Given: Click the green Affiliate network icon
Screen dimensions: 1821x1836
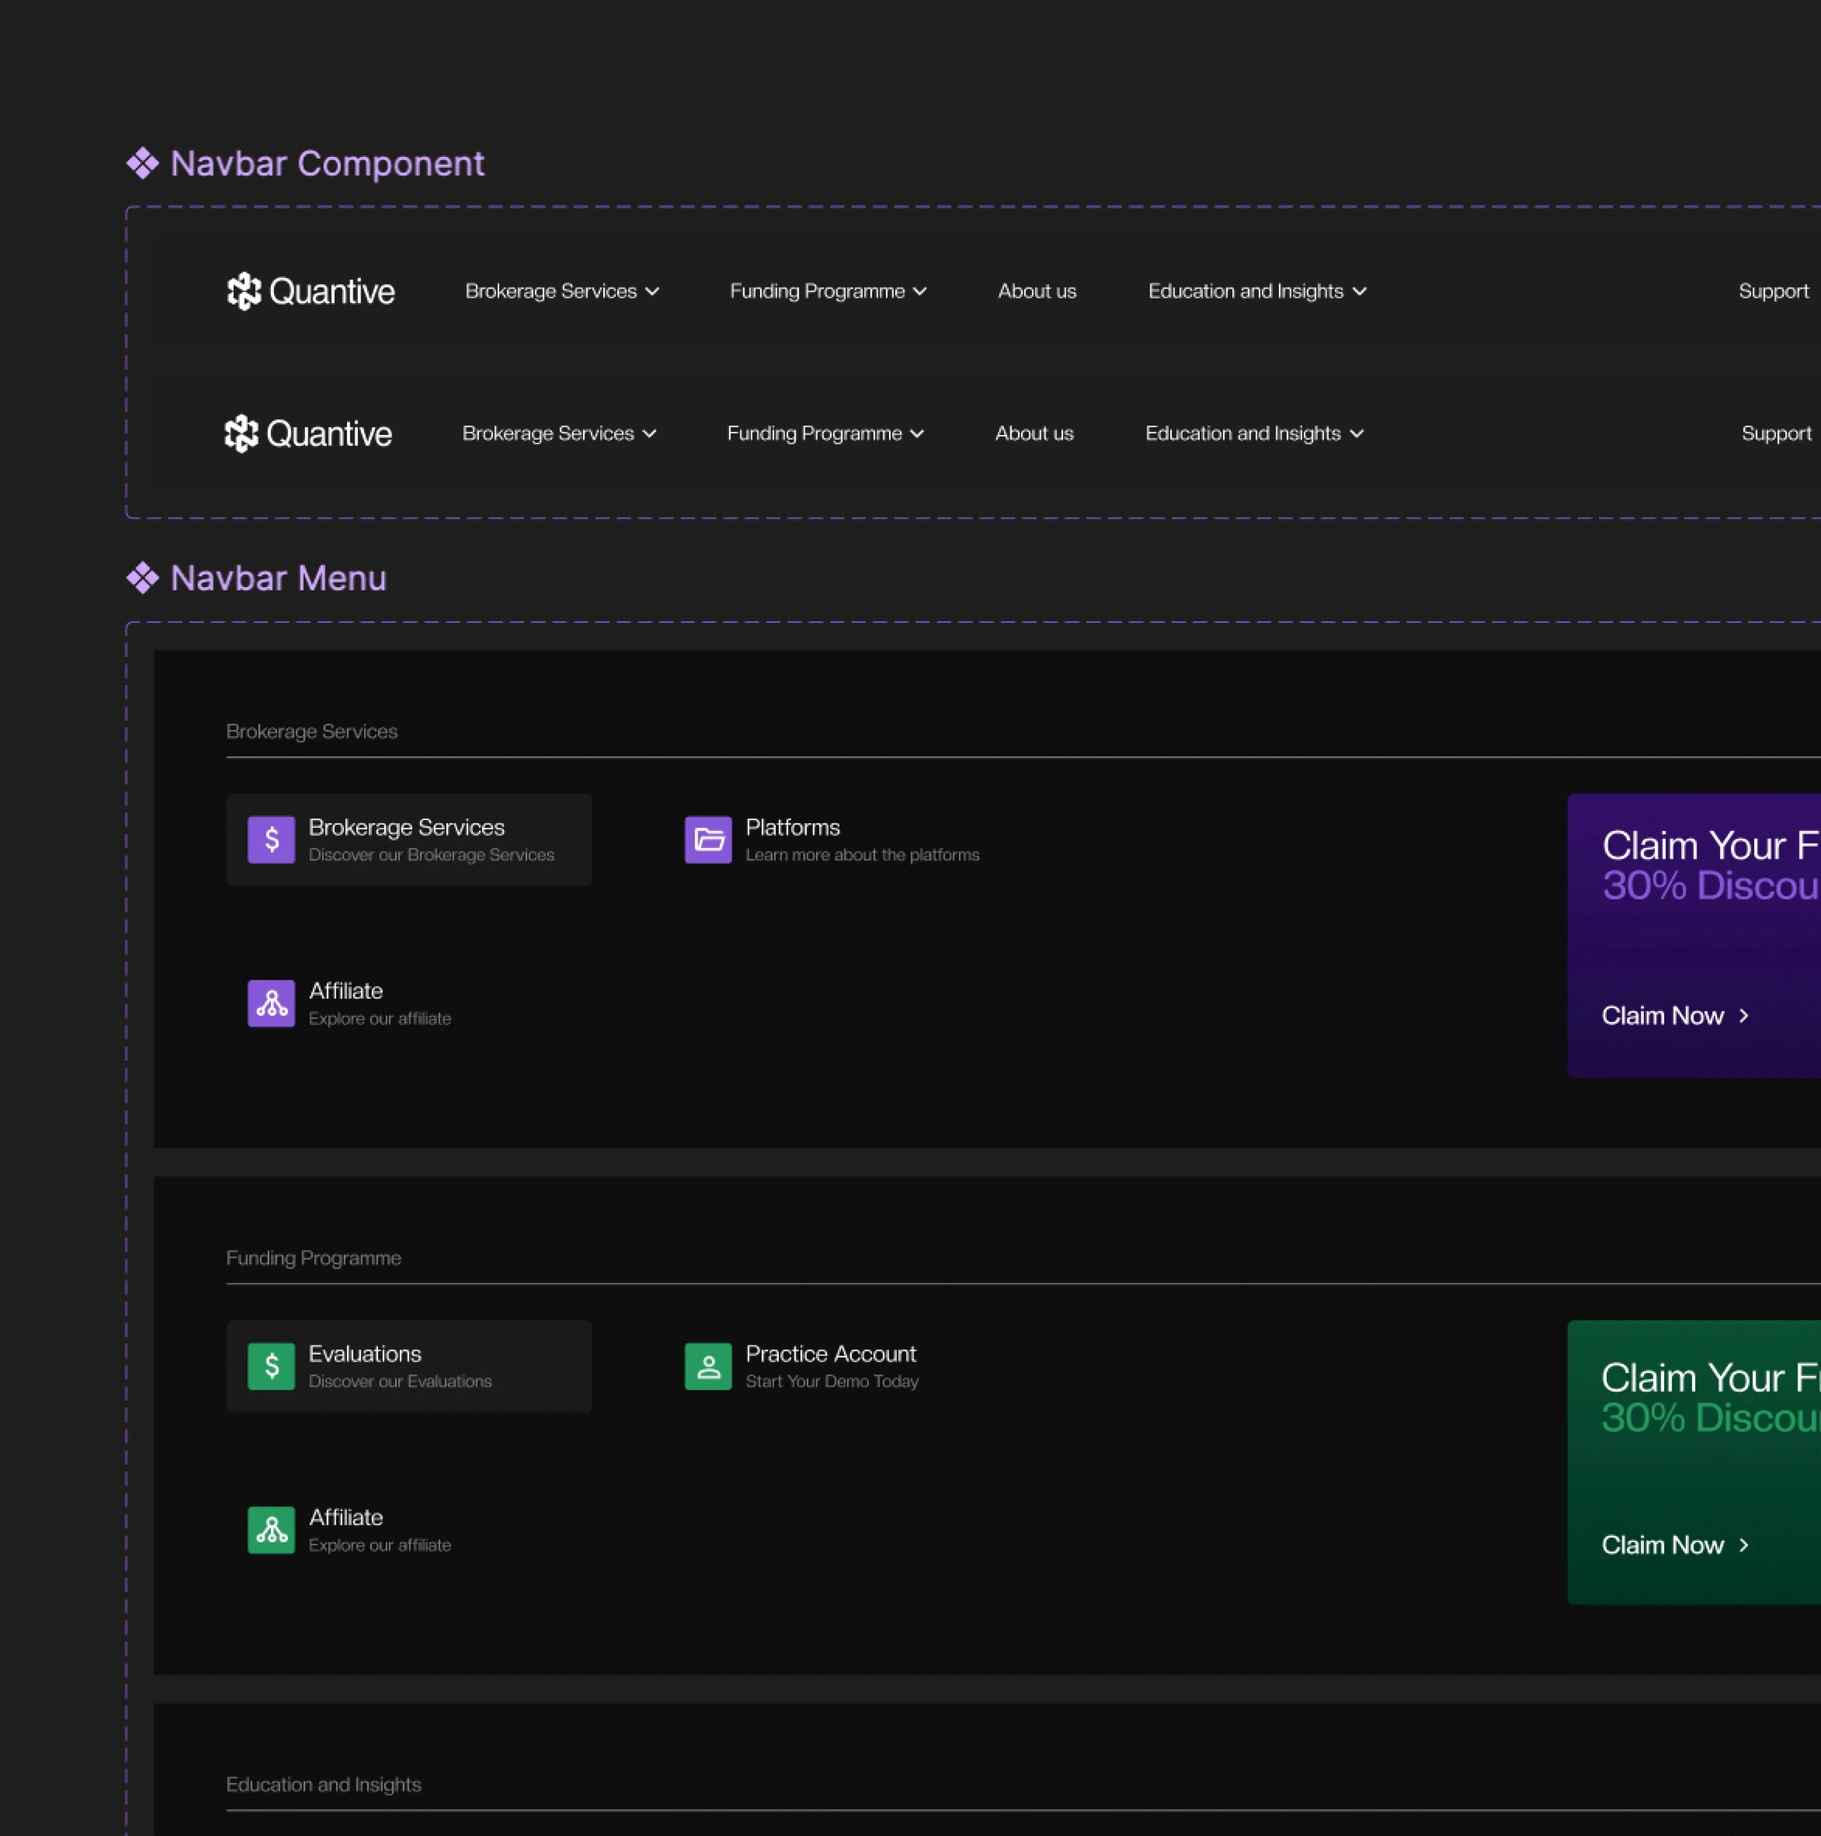Looking at the screenshot, I should pyautogui.click(x=271, y=1529).
